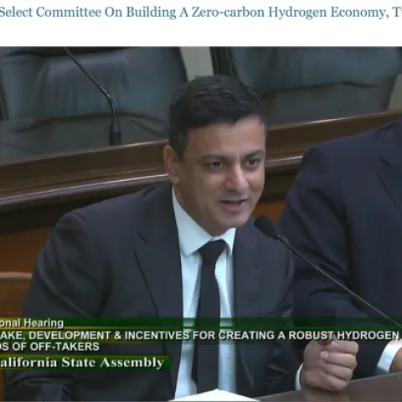
Task: Click the 'DEVELOPMENT & INCENTIVES' caption line
Action: tap(199, 335)
